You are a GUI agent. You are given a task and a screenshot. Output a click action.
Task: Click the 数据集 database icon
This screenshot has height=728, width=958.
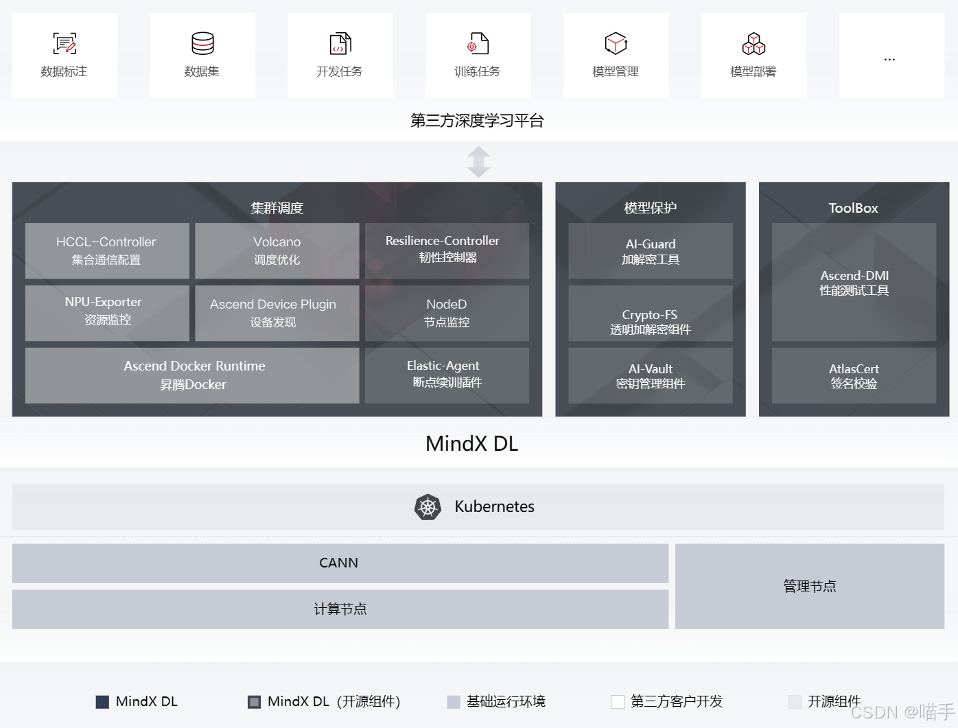click(x=202, y=43)
